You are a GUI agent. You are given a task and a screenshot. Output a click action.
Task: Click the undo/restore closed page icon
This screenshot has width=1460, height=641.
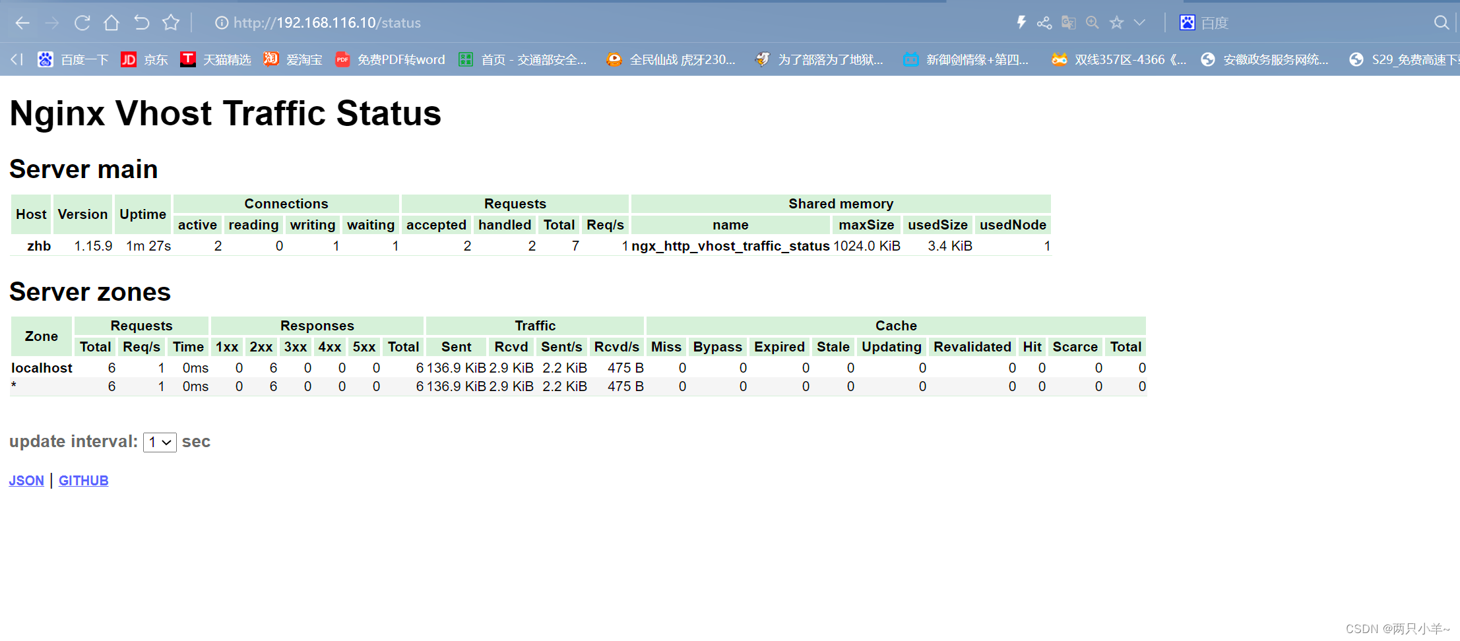point(141,23)
